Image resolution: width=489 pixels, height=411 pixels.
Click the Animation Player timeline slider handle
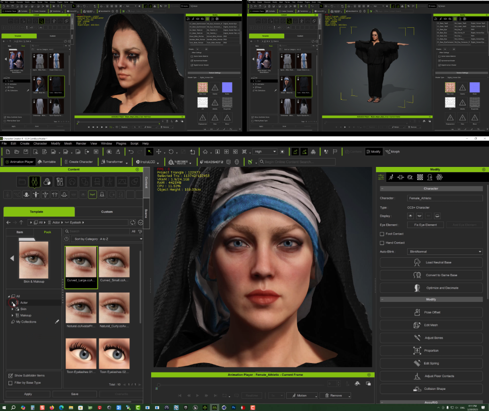tap(159, 385)
